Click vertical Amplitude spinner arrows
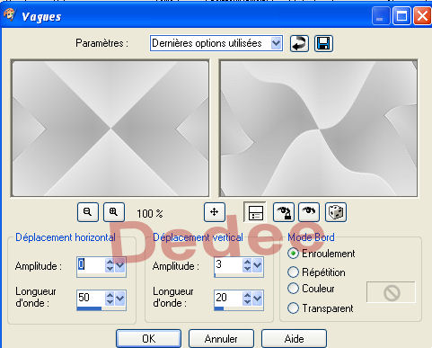432x348 pixels. pyautogui.click(x=247, y=265)
